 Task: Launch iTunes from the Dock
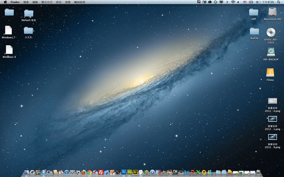[67, 172]
